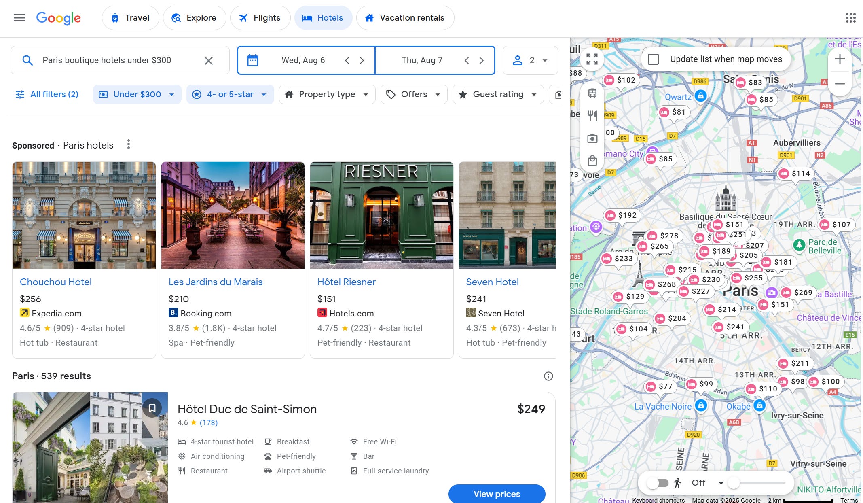Click View prices button

tap(497, 494)
